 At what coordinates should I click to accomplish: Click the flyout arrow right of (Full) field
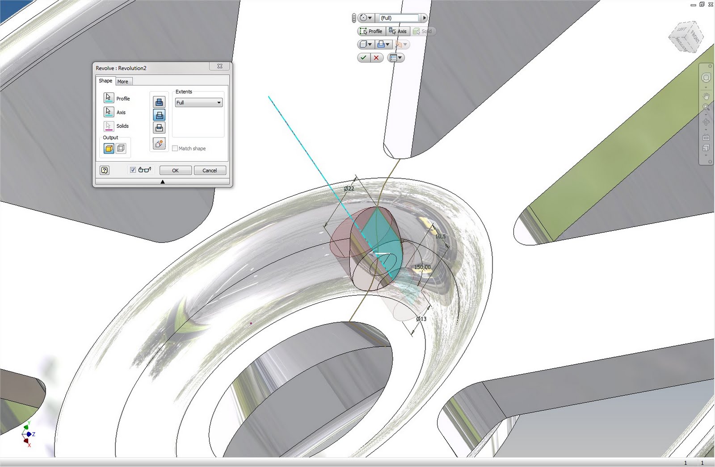[424, 18]
